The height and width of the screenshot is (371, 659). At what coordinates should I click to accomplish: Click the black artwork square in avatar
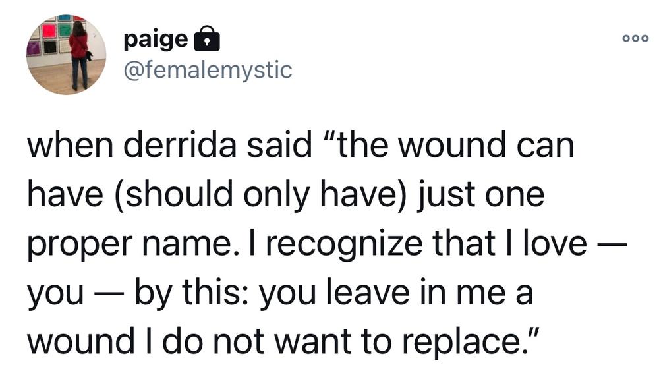51,47
